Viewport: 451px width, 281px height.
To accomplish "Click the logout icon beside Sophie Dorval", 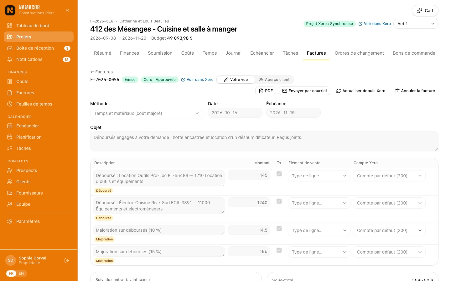I will pos(67,260).
